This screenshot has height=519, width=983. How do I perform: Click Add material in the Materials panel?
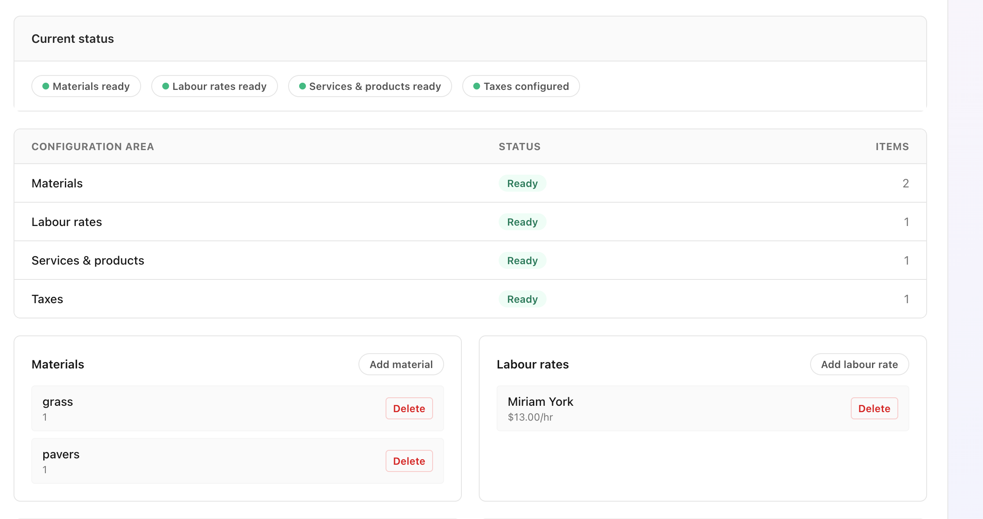(401, 364)
